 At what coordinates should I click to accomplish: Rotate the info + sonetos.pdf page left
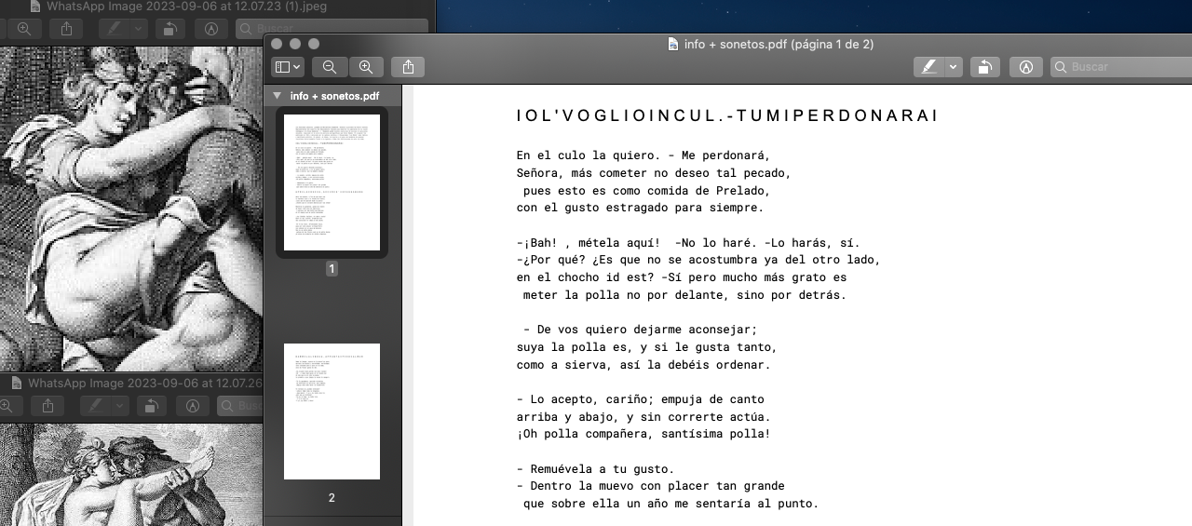click(x=985, y=67)
